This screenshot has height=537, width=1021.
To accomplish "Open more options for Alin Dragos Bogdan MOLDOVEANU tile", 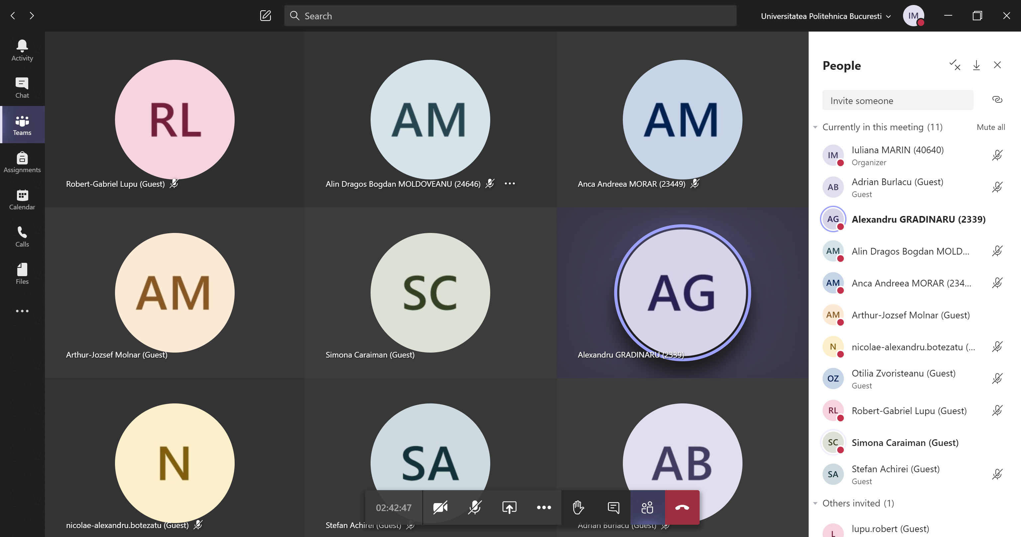I will 510,183.
